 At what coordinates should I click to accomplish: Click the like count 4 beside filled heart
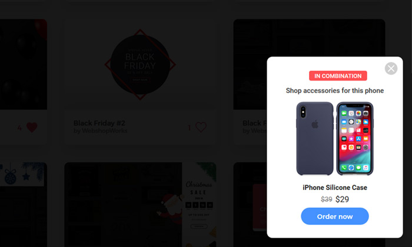click(19, 128)
